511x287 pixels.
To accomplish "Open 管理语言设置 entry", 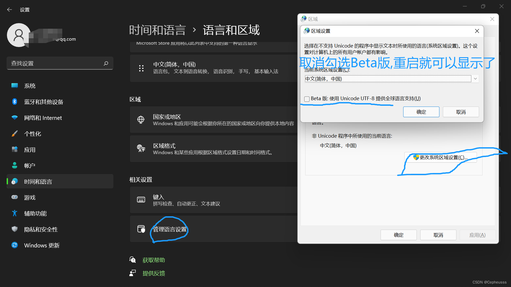I will click(x=170, y=229).
